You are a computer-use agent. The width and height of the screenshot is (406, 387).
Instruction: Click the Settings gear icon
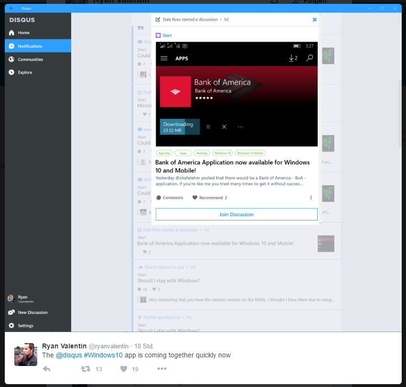[x=11, y=325]
